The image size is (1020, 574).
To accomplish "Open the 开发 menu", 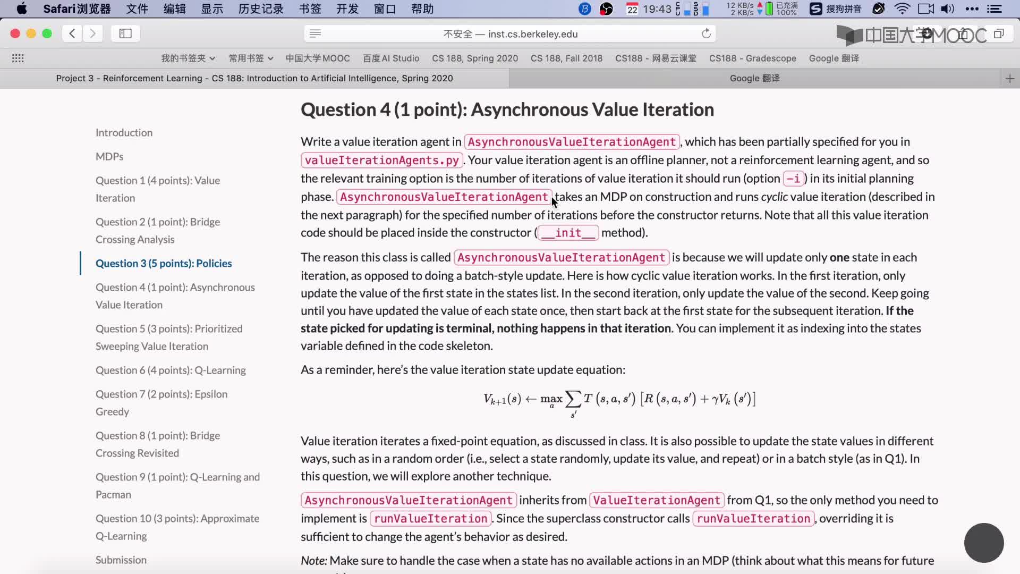I will click(347, 9).
